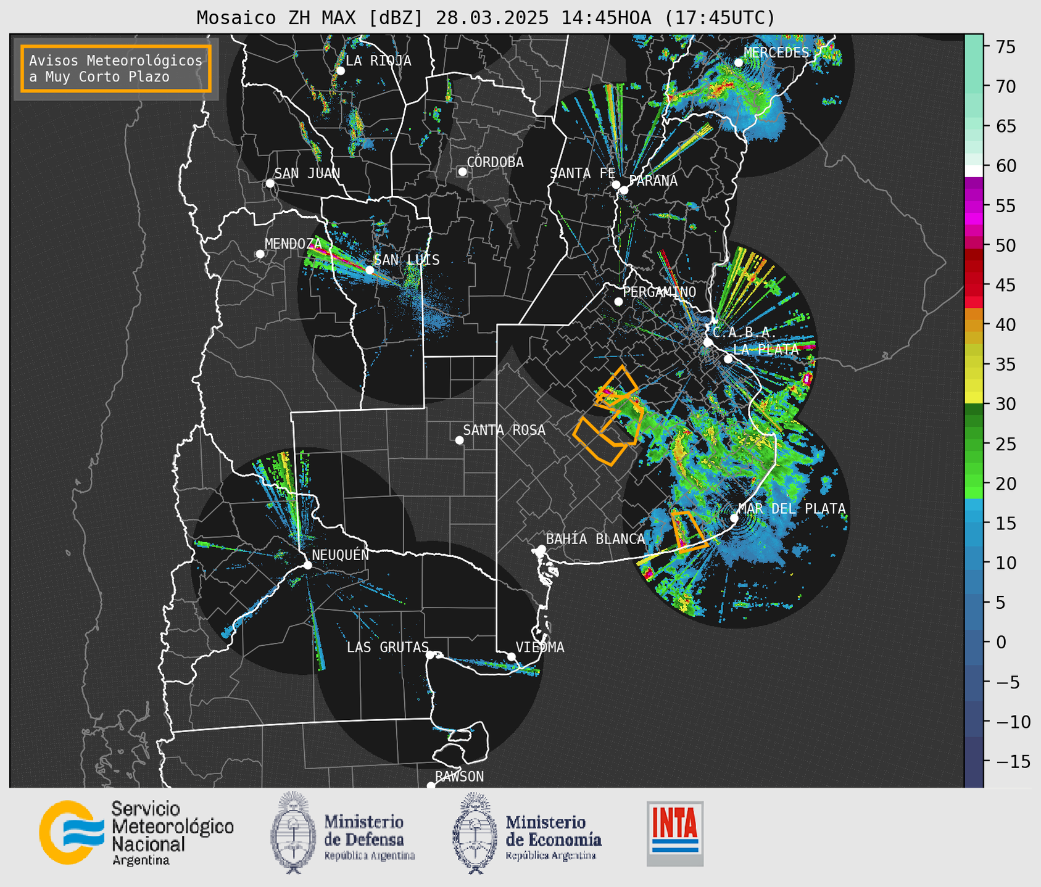1041x887 pixels.
Task: Click the La Rioja city marker dot
Action: (x=340, y=71)
